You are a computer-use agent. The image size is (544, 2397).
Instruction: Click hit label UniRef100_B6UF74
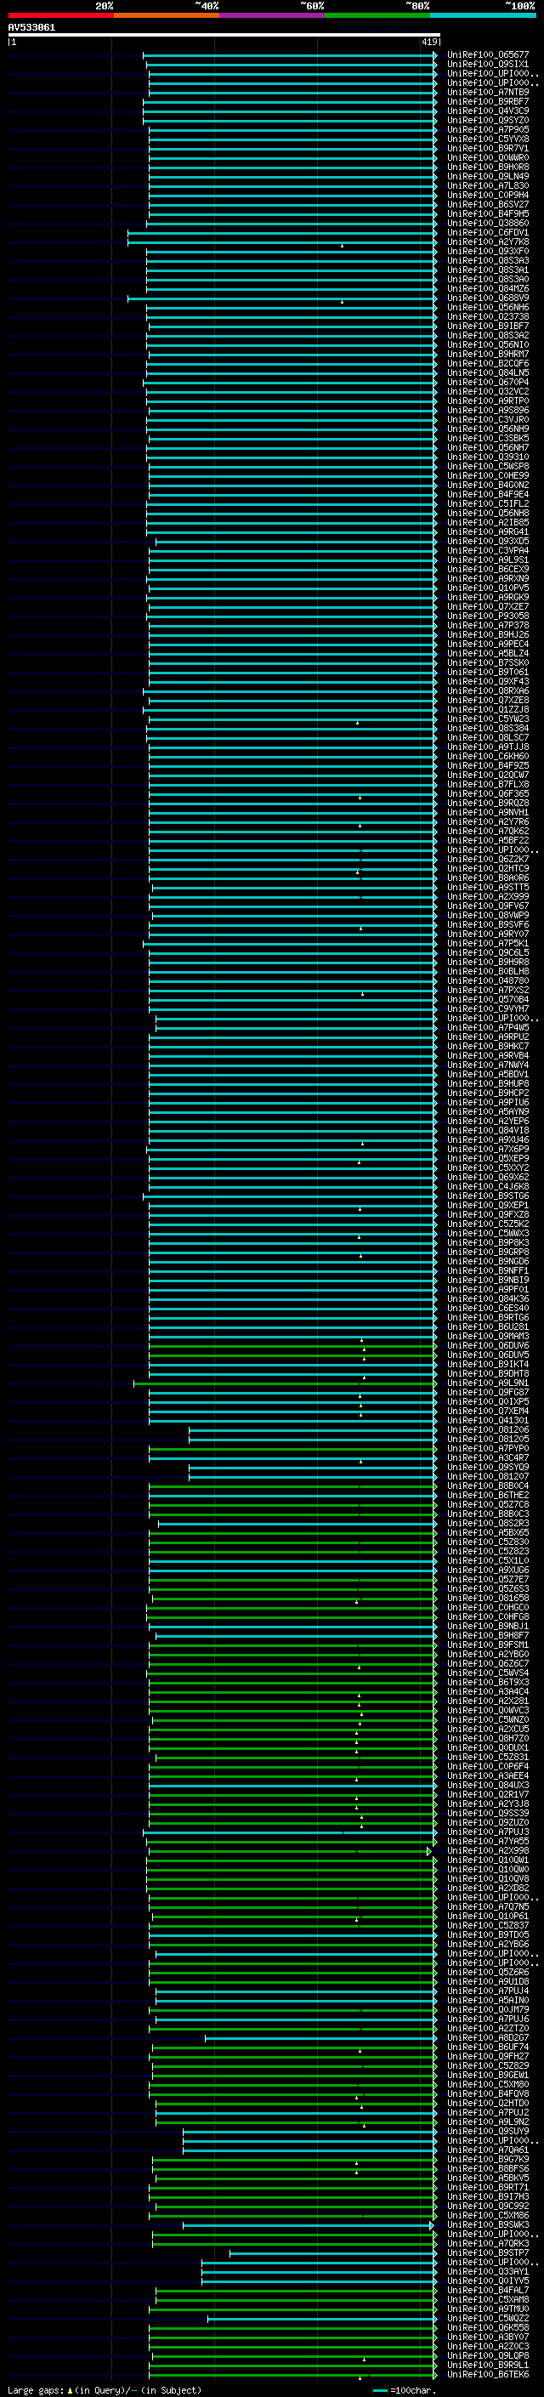pyautogui.click(x=488, y=2046)
